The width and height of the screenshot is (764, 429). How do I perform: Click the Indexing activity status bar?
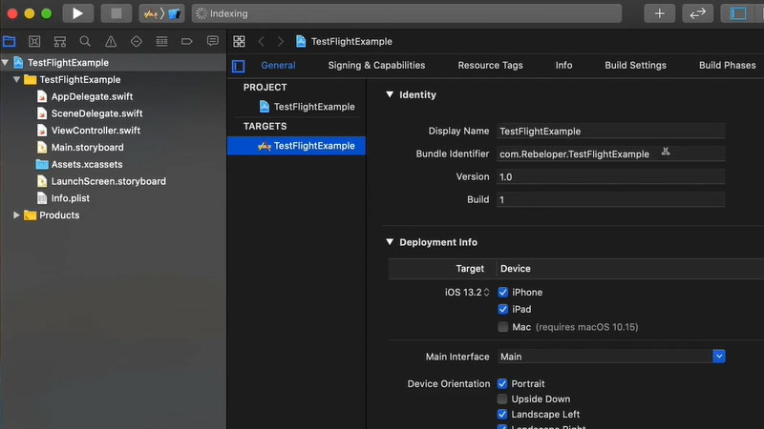point(407,13)
